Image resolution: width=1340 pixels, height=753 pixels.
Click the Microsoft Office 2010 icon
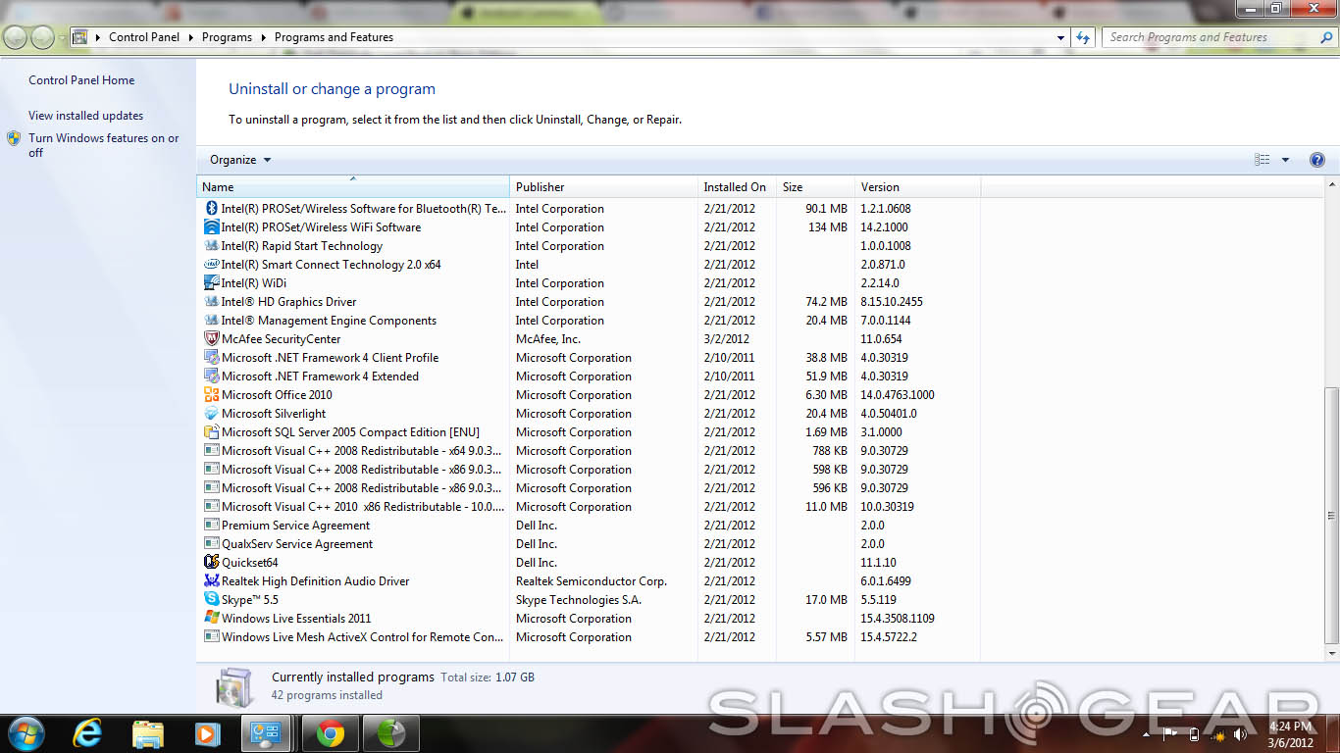[x=212, y=395]
